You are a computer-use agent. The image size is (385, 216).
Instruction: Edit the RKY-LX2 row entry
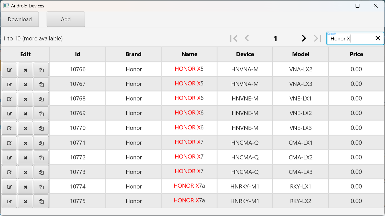tap(9, 201)
